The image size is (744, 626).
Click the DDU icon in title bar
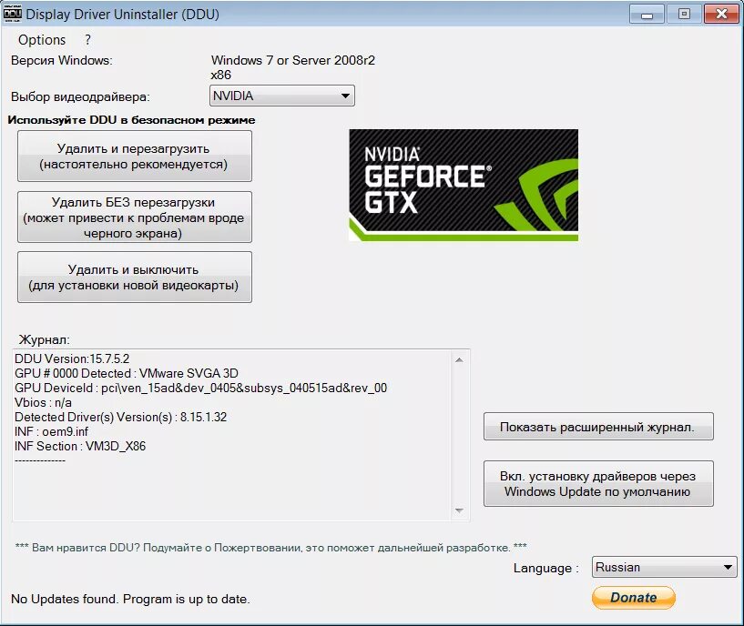[x=13, y=14]
